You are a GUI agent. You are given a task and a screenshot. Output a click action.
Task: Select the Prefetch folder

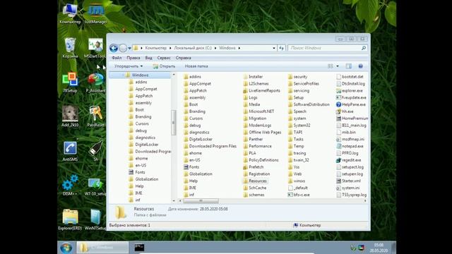pyautogui.click(x=254, y=167)
